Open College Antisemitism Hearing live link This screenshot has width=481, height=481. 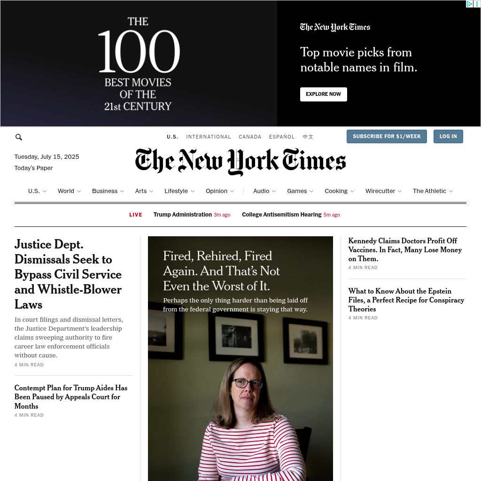point(282,214)
